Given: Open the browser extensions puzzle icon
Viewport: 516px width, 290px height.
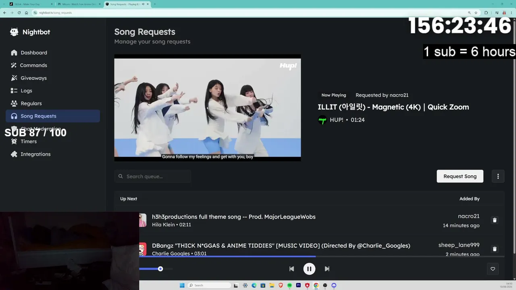Looking at the screenshot, I should (486, 12).
